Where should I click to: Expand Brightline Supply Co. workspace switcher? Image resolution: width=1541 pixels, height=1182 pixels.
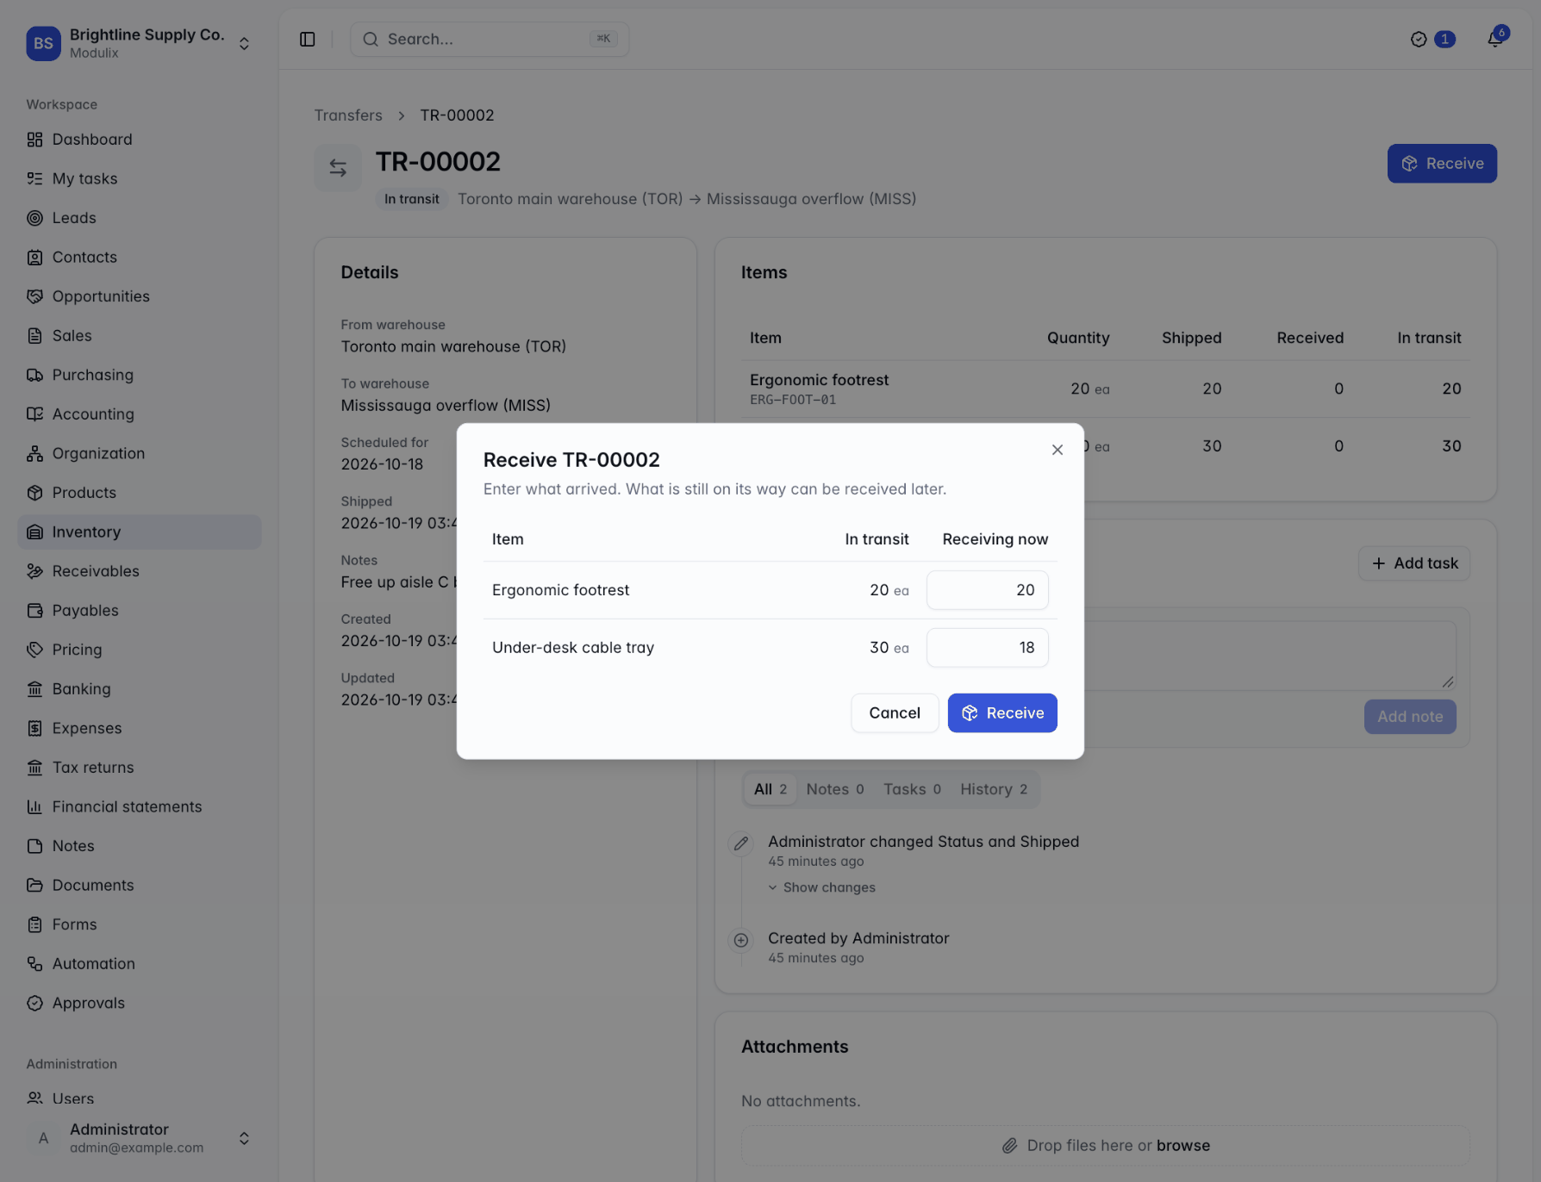[139, 43]
